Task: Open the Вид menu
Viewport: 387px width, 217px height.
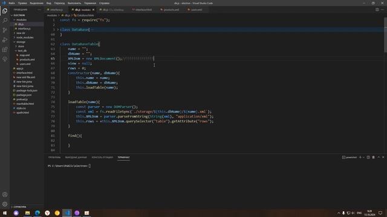Action: click(49, 3)
